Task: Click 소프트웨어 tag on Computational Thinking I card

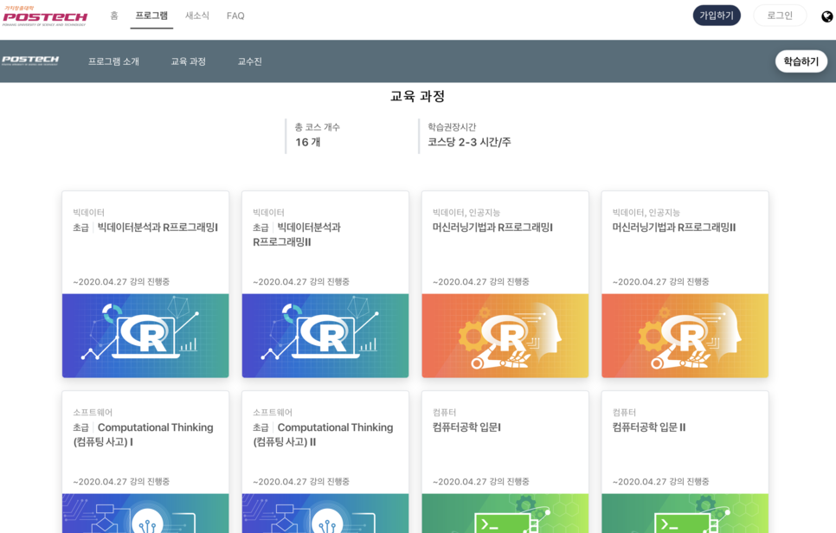Action: [93, 412]
